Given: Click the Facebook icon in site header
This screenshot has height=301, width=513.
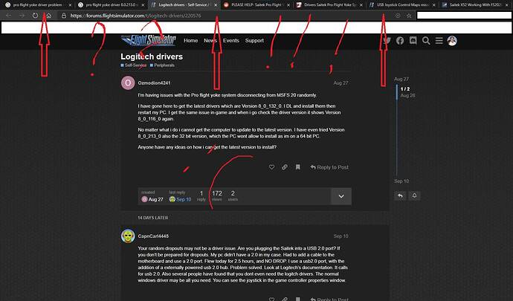Looking at the screenshot, I should [x=400, y=41].
